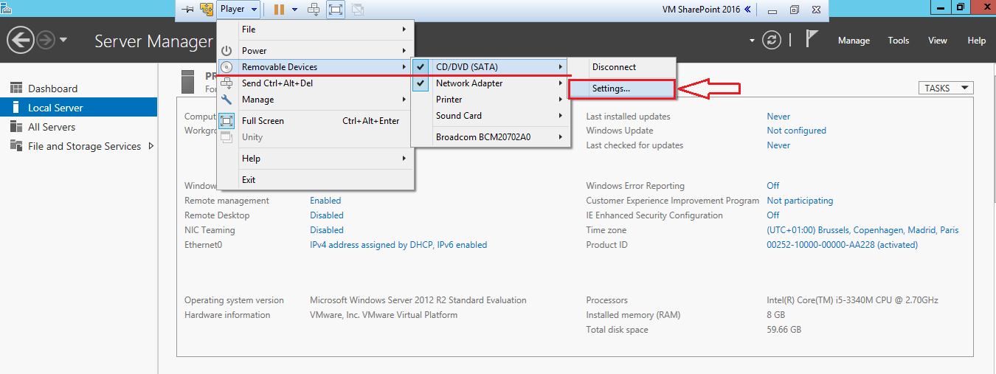Open the Ethernet0 IPv4 address link
The height and width of the screenshot is (374, 996).
[398, 245]
